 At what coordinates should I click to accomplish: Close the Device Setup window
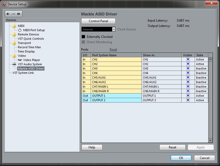pos(211,3)
